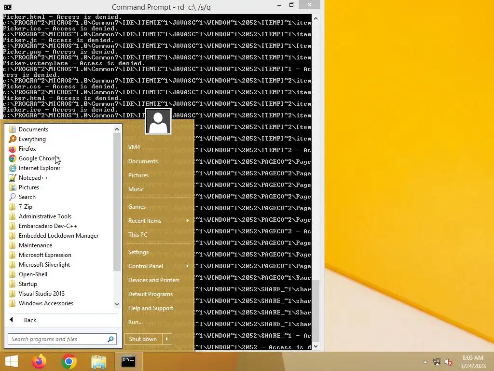Click Command Prompt scroll down arrow
494x371 pixels.
tap(316, 346)
